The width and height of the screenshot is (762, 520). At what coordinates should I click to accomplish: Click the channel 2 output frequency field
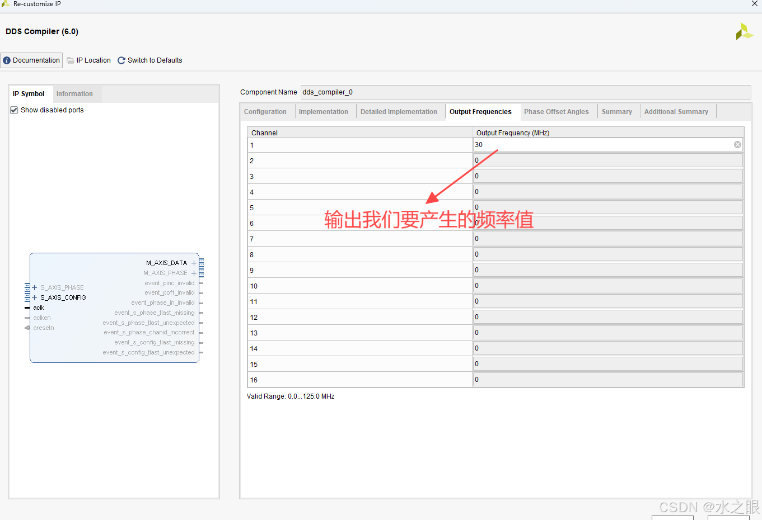coord(608,160)
